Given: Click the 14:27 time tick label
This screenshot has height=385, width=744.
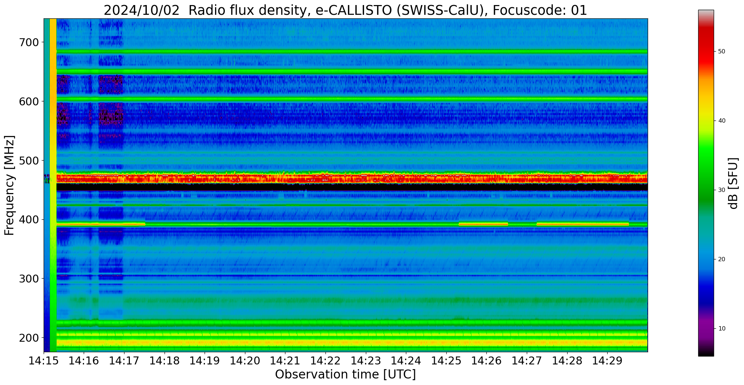Looking at the screenshot, I should click(527, 361).
